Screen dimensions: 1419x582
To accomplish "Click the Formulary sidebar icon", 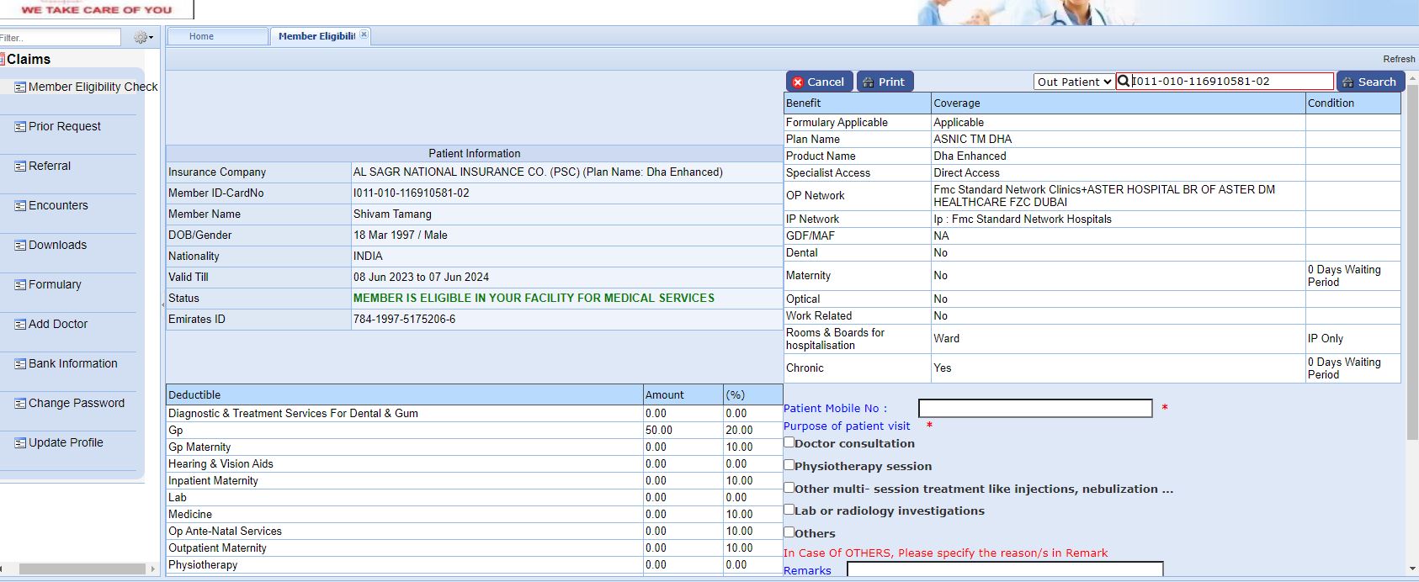I will coord(20,285).
